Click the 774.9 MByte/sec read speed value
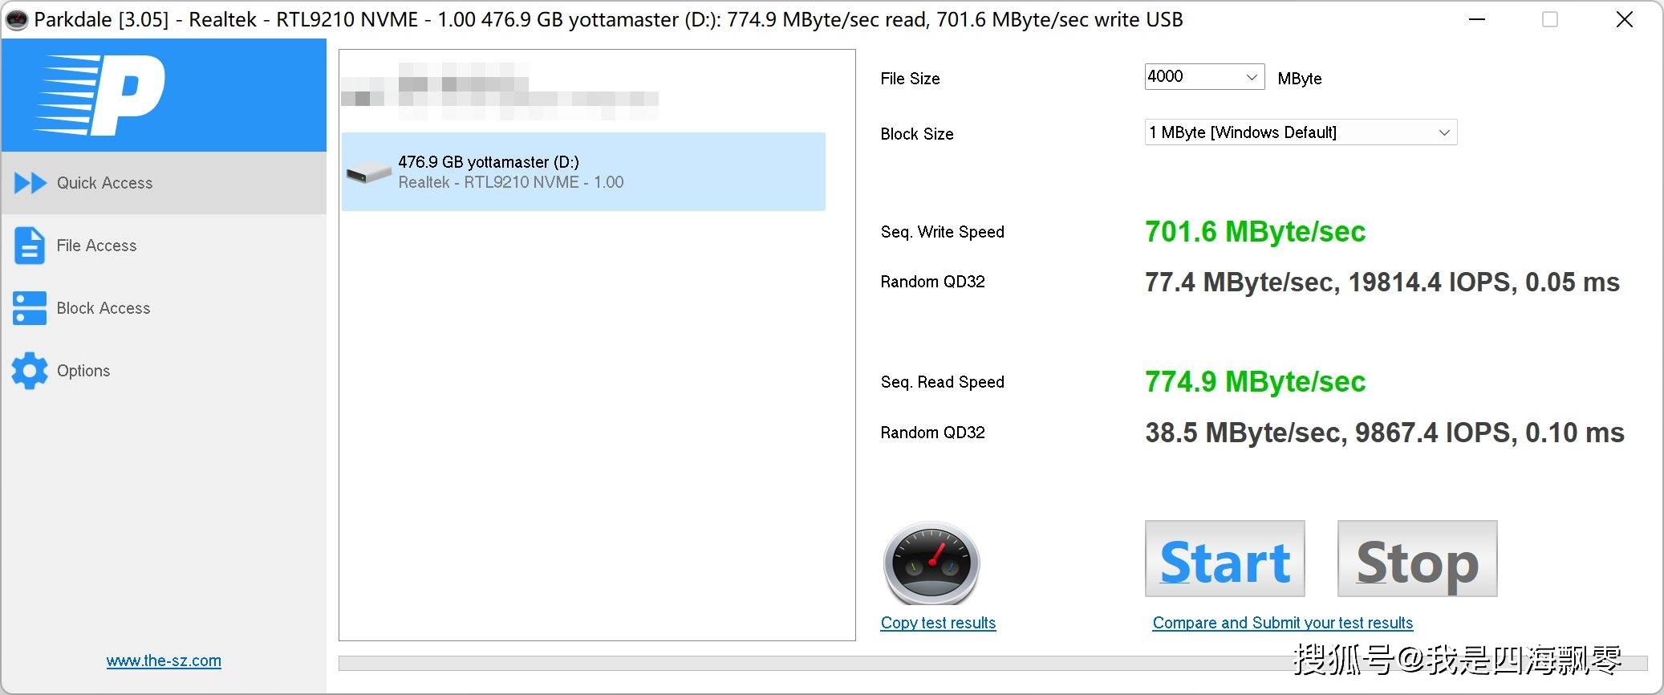 pyautogui.click(x=1255, y=382)
